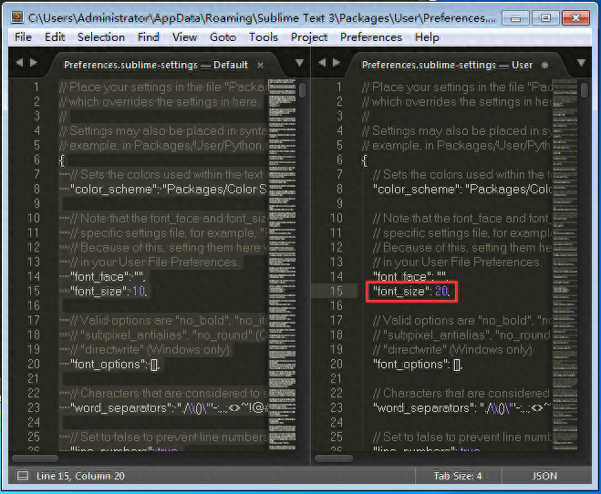Screen dimensions: 601x494
Task: Minimize the Sublime Text window
Action: (x=515, y=18)
